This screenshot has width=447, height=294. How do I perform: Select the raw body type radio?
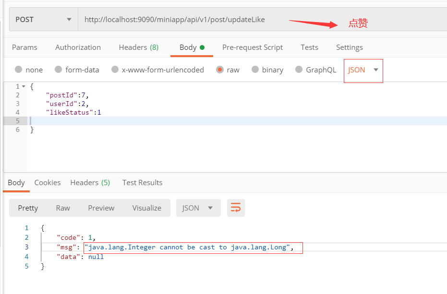pyautogui.click(x=220, y=70)
